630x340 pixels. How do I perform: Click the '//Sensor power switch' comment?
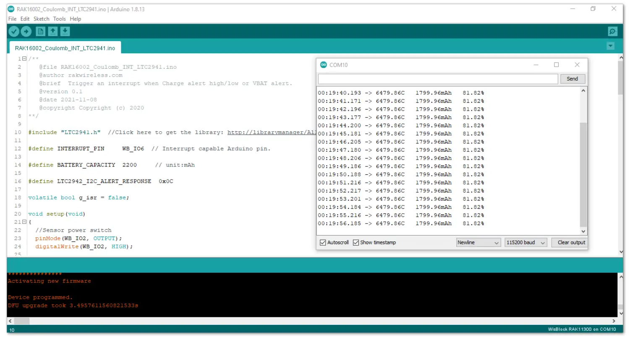(73, 231)
